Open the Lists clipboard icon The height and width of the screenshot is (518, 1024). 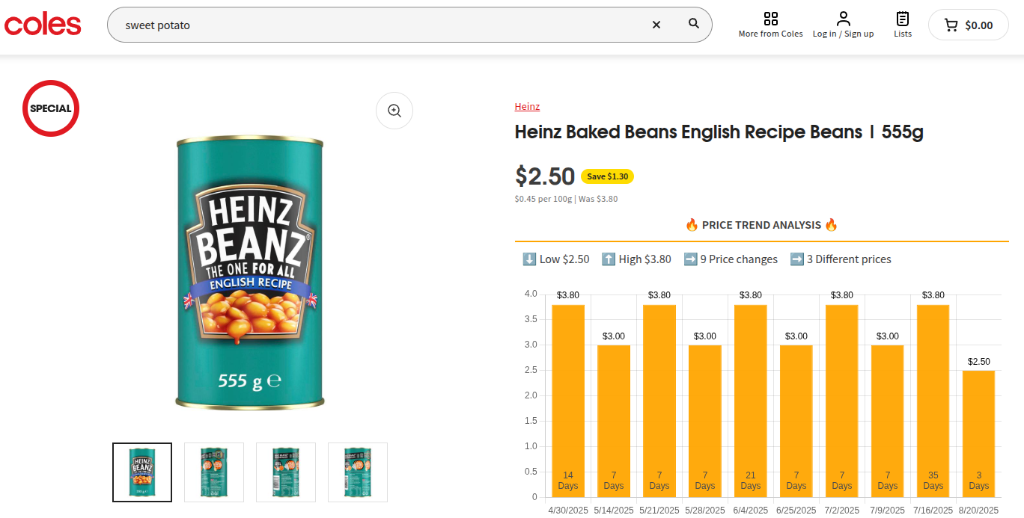click(x=903, y=19)
